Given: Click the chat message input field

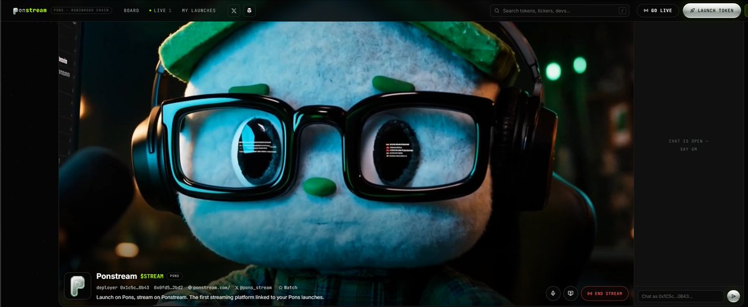Looking at the screenshot, I should [681, 296].
